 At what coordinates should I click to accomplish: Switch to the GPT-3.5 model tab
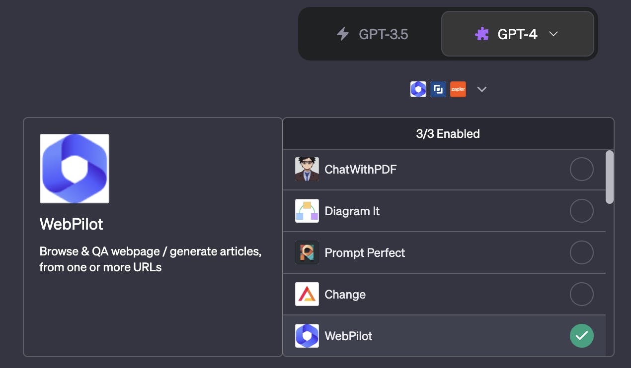371,34
